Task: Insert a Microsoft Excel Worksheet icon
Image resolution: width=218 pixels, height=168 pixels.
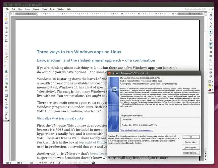Action: tap(6, 83)
